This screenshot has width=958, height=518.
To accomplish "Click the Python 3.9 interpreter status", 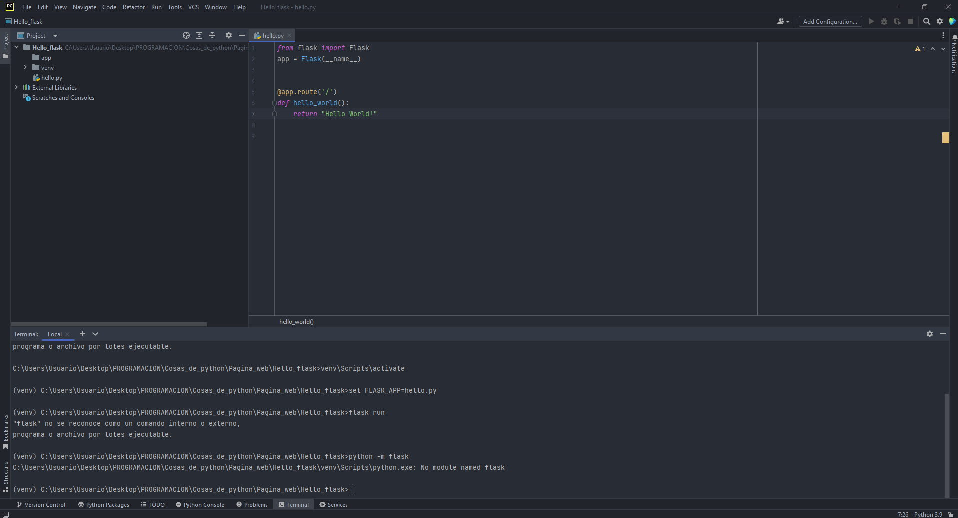I will (x=928, y=514).
